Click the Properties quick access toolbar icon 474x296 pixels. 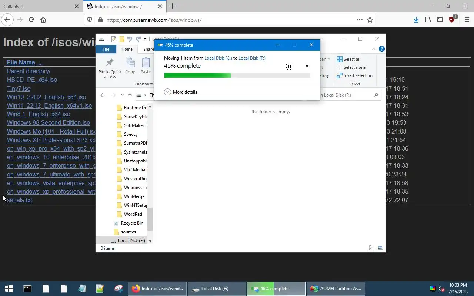114,39
